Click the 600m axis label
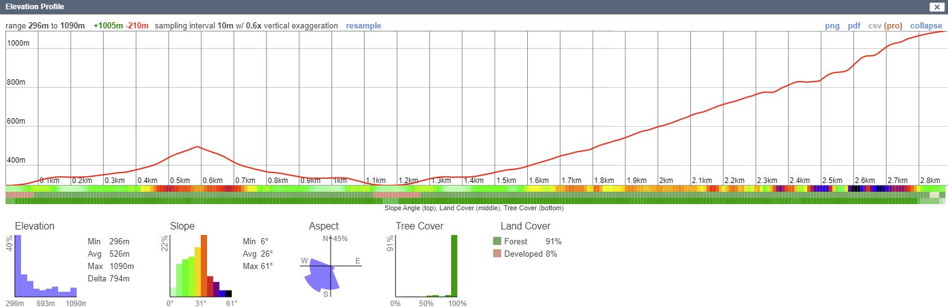Screen dimensions: 948x308 [15, 121]
